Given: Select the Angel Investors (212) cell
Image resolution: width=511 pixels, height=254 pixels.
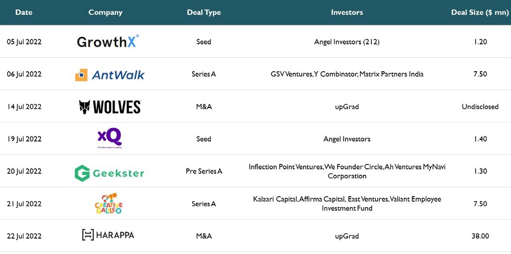Looking at the screenshot, I should click(x=347, y=42).
